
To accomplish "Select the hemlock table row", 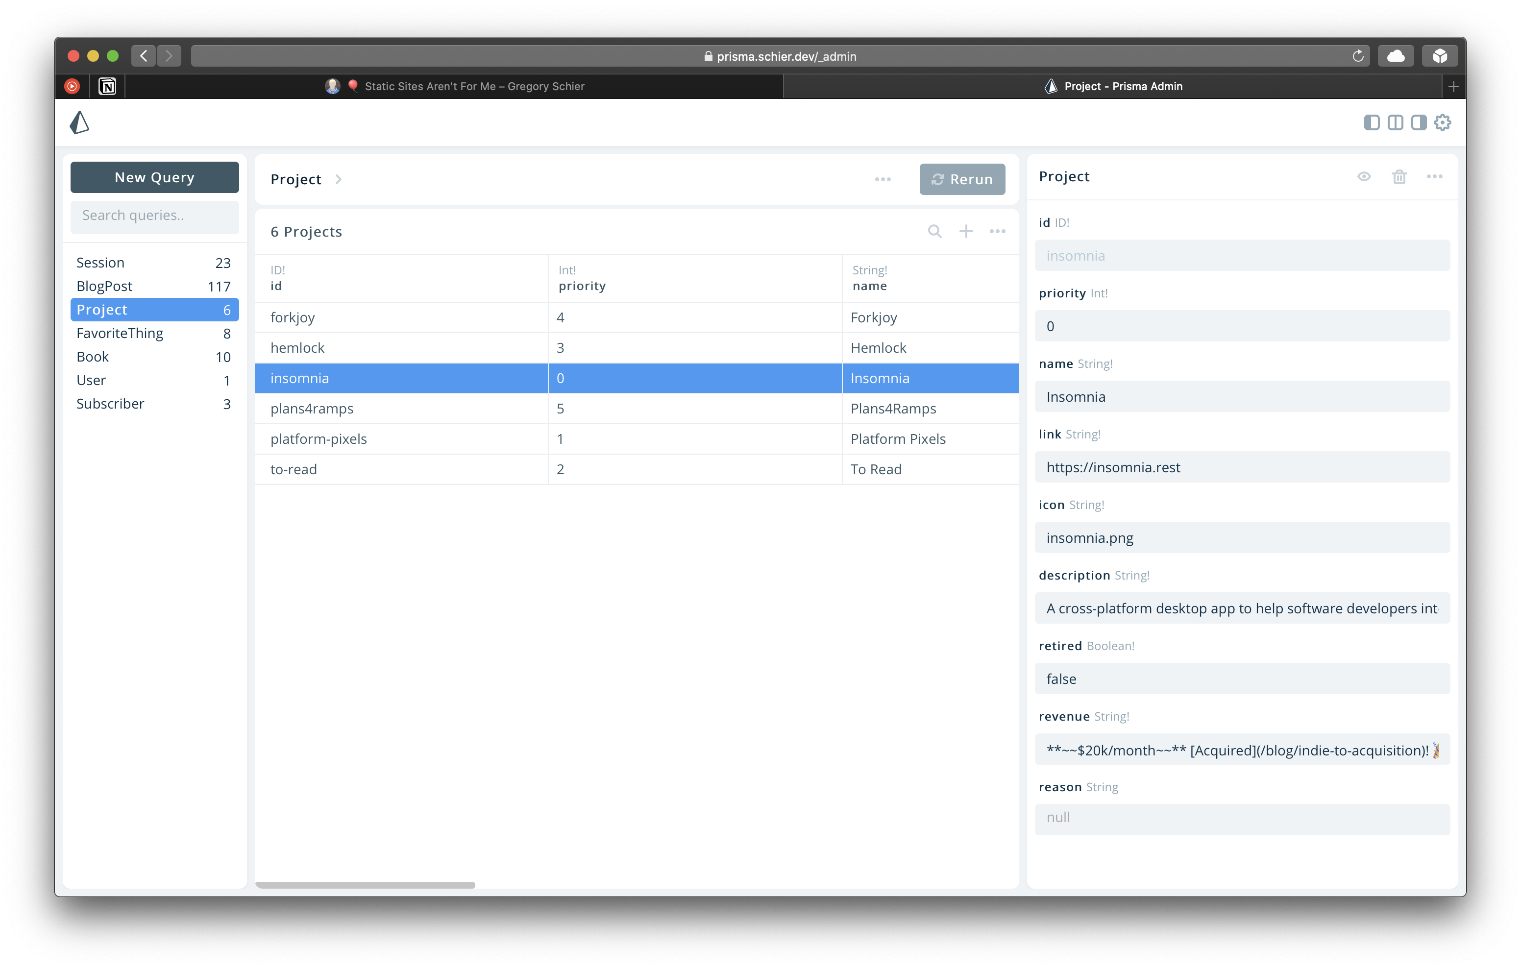I will tap(637, 348).
